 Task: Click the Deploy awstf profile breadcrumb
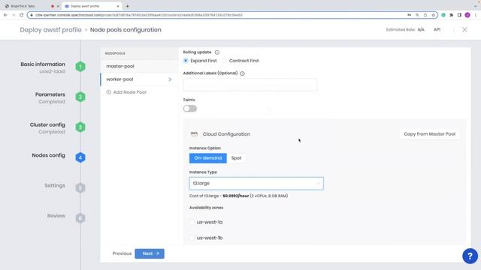[50, 30]
